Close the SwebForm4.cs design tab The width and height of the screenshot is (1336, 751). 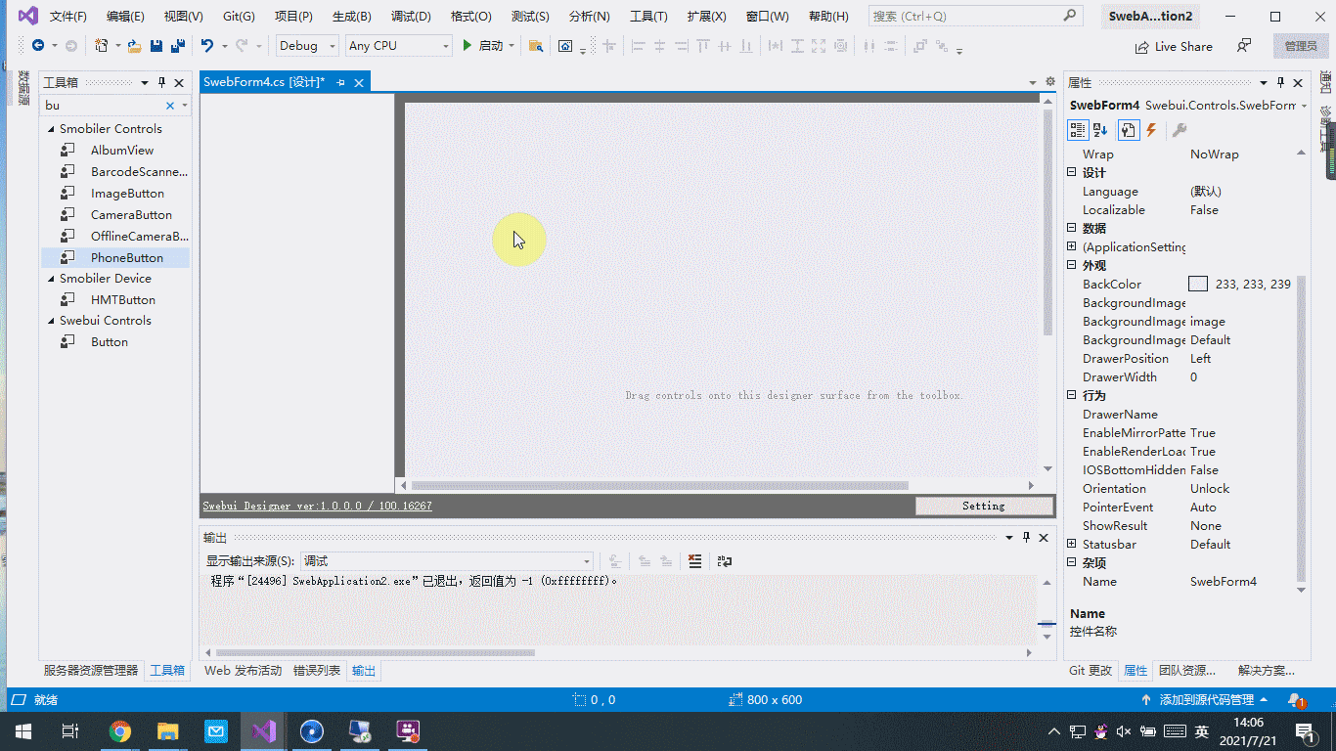coord(359,83)
